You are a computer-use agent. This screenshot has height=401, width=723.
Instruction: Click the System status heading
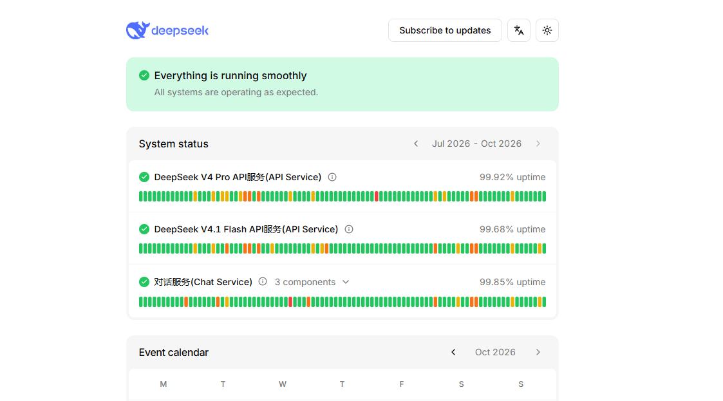pyautogui.click(x=173, y=144)
